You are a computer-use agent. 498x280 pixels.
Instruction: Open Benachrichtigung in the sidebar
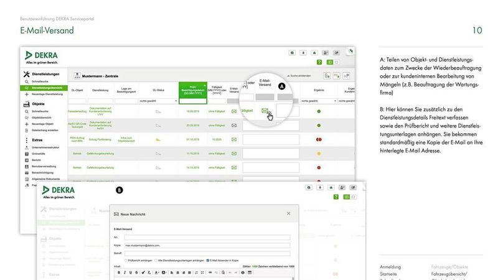(x=42, y=173)
